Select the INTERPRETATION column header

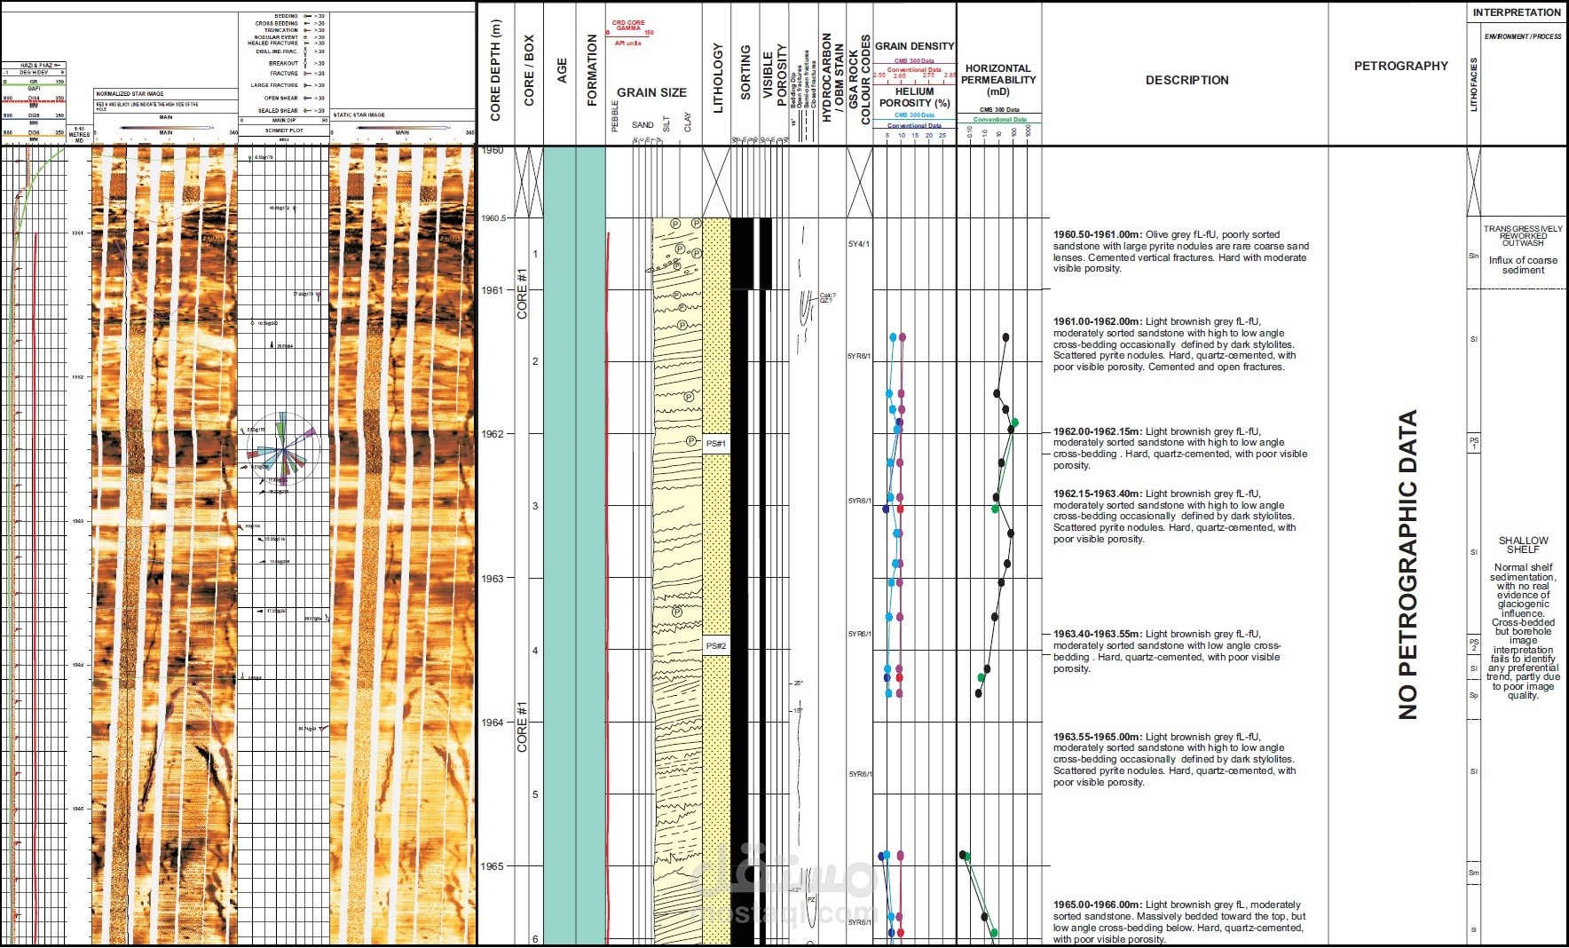(1517, 12)
